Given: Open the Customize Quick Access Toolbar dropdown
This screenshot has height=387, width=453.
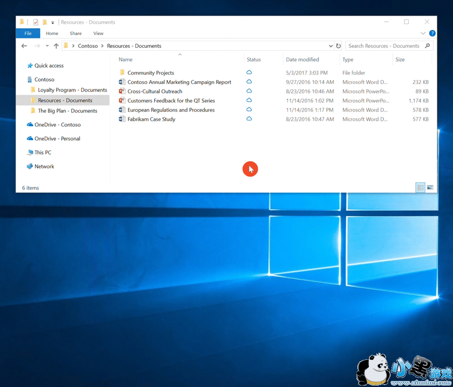Looking at the screenshot, I should (x=52, y=22).
